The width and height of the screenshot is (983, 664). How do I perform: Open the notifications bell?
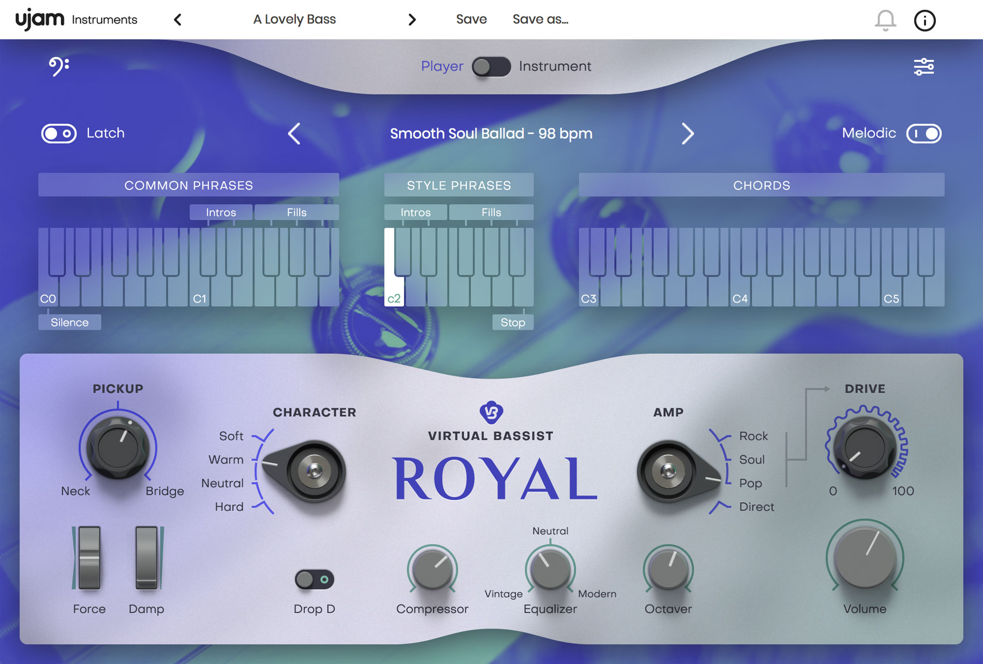point(885,20)
